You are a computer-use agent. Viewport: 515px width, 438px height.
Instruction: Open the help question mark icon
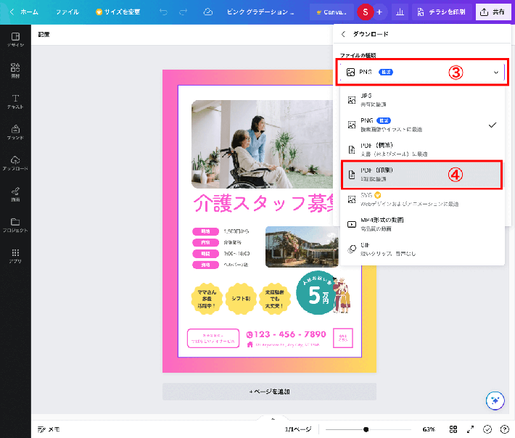point(504,429)
